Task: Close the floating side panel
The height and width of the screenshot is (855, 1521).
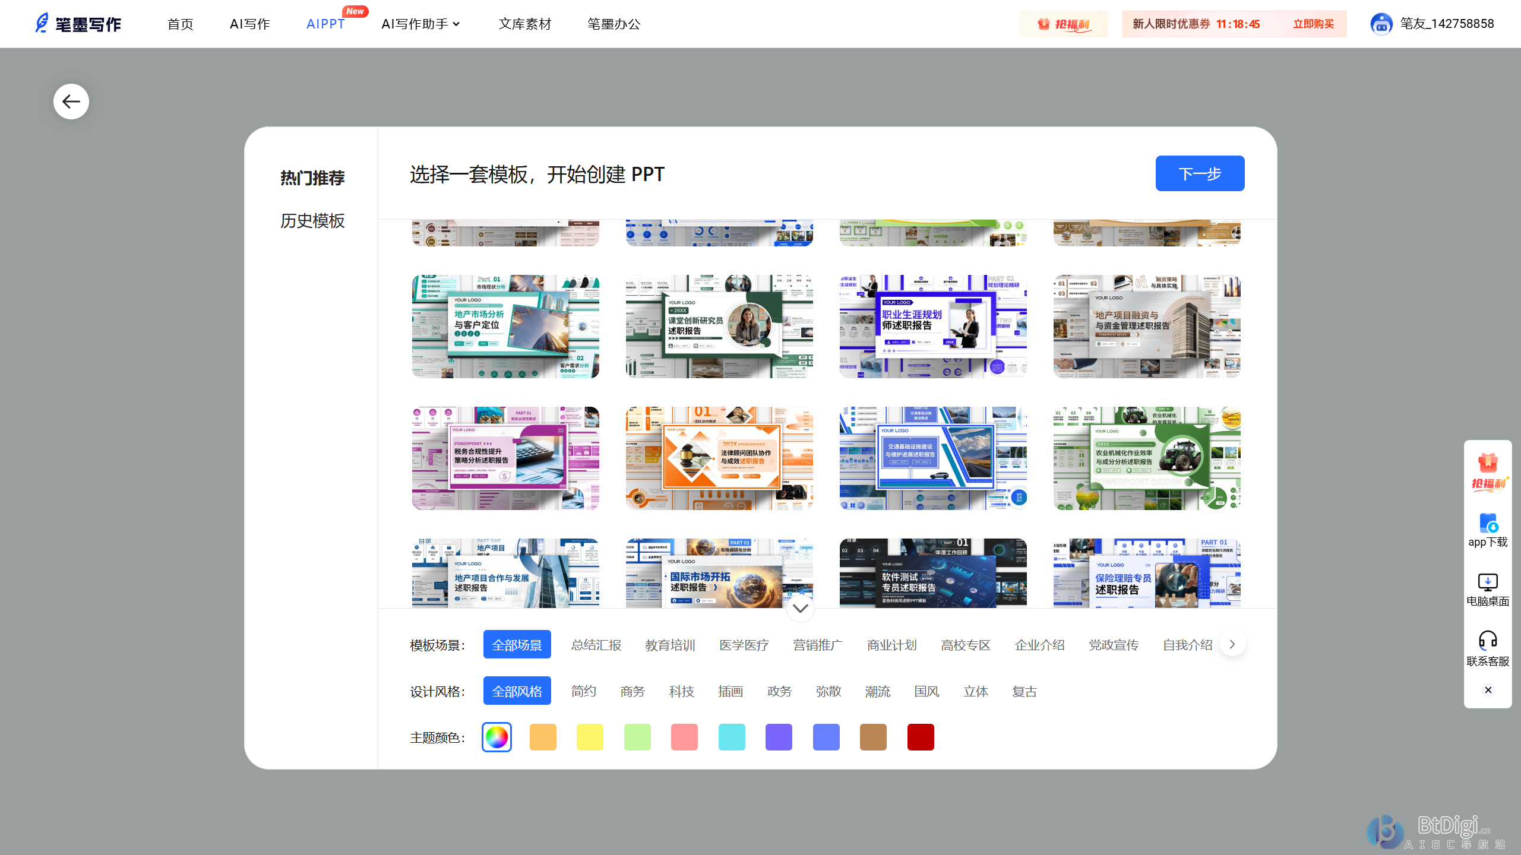Action: (x=1488, y=690)
